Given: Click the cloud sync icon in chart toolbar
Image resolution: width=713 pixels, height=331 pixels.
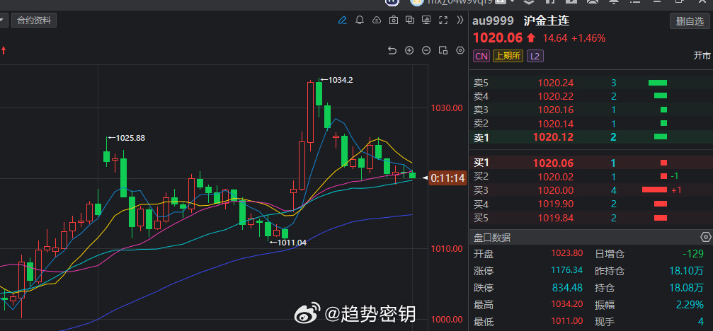Looking at the screenshot, I should (377, 20).
